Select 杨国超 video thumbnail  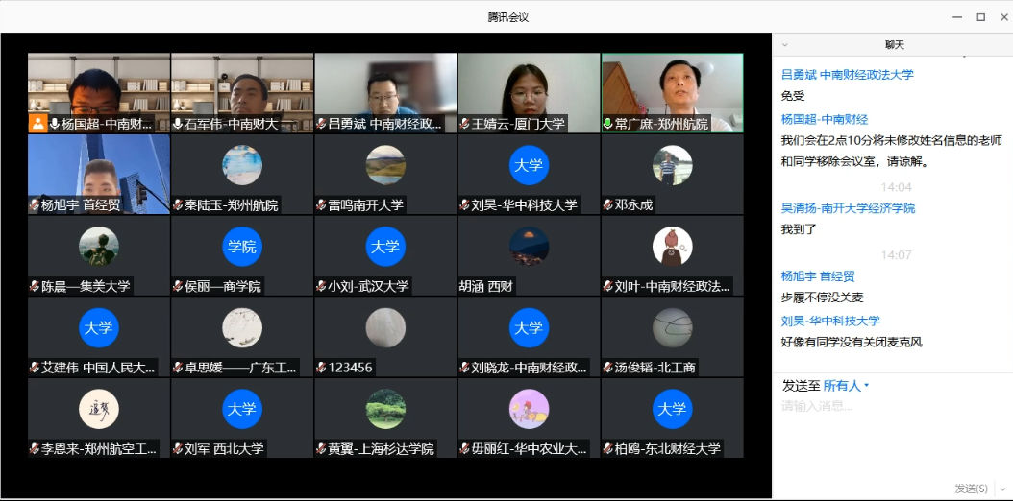(99, 93)
